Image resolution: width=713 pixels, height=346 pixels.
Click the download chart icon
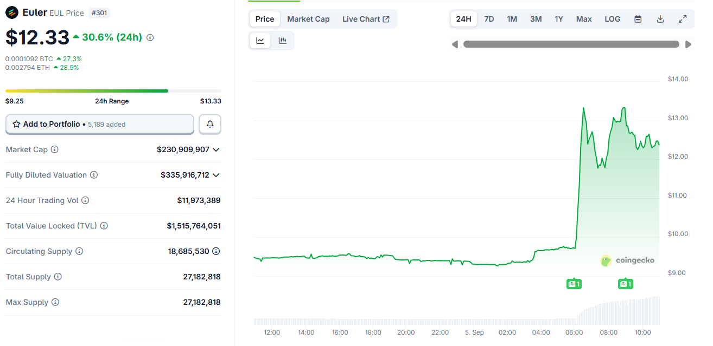pyautogui.click(x=660, y=18)
